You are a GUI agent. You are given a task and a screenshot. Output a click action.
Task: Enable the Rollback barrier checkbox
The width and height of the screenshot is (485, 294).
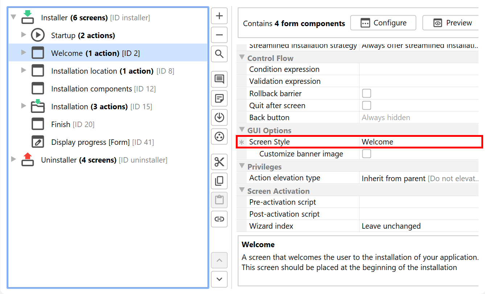click(x=367, y=93)
